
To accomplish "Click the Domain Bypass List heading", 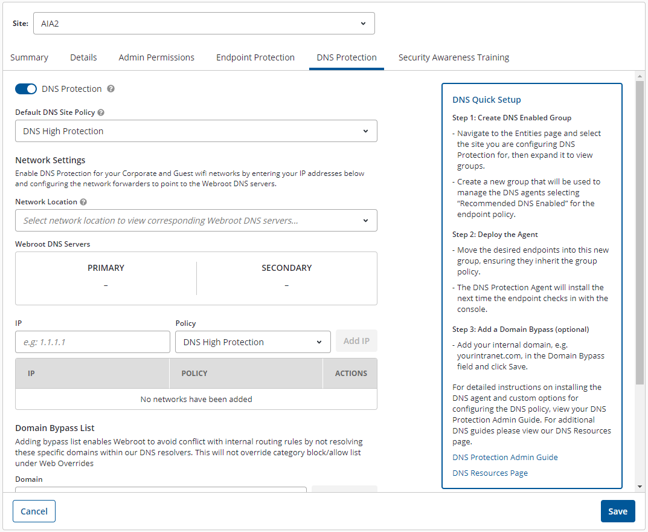I will (x=54, y=428).
